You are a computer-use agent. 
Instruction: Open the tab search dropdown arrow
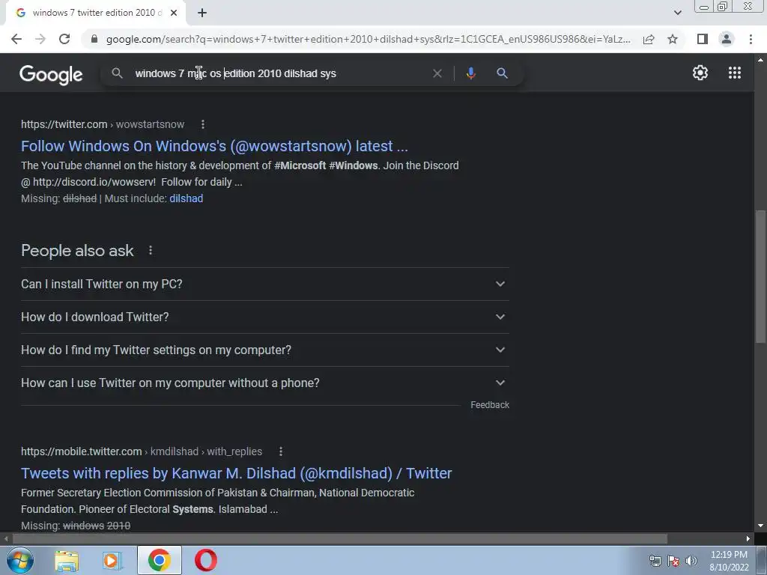(677, 13)
